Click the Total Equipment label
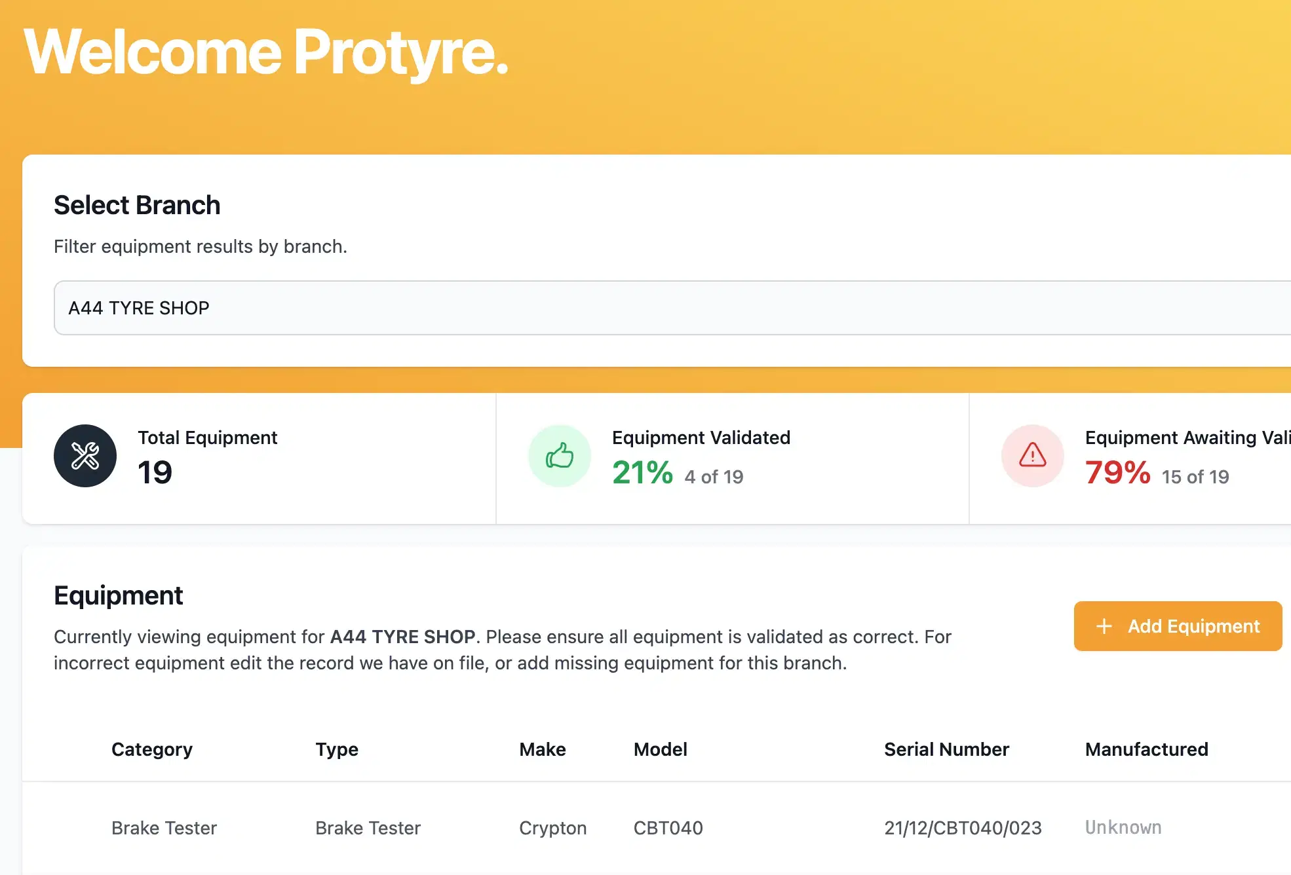This screenshot has width=1291, height=875. click(x=208, y=437)
